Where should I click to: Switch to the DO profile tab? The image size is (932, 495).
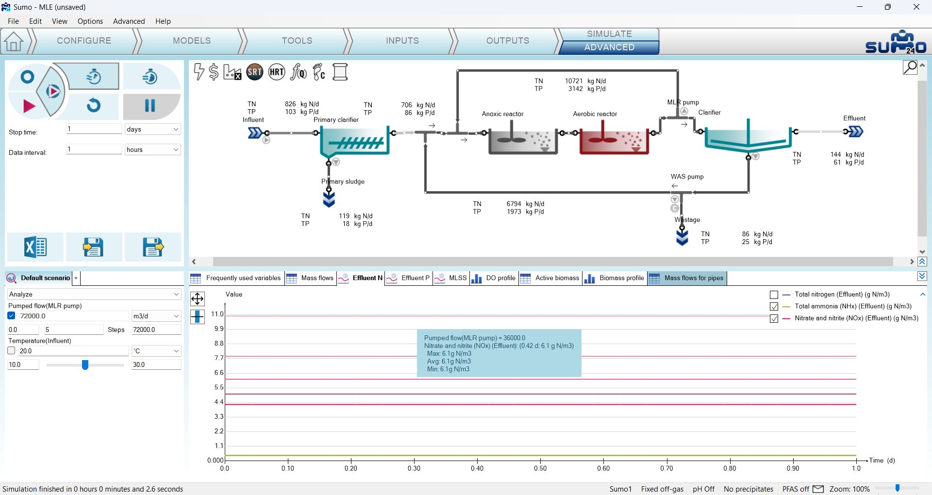(x=494, y=278)
